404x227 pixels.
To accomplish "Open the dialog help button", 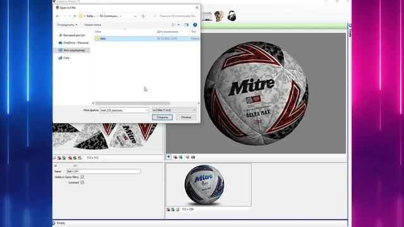I will tap(195, 25).
